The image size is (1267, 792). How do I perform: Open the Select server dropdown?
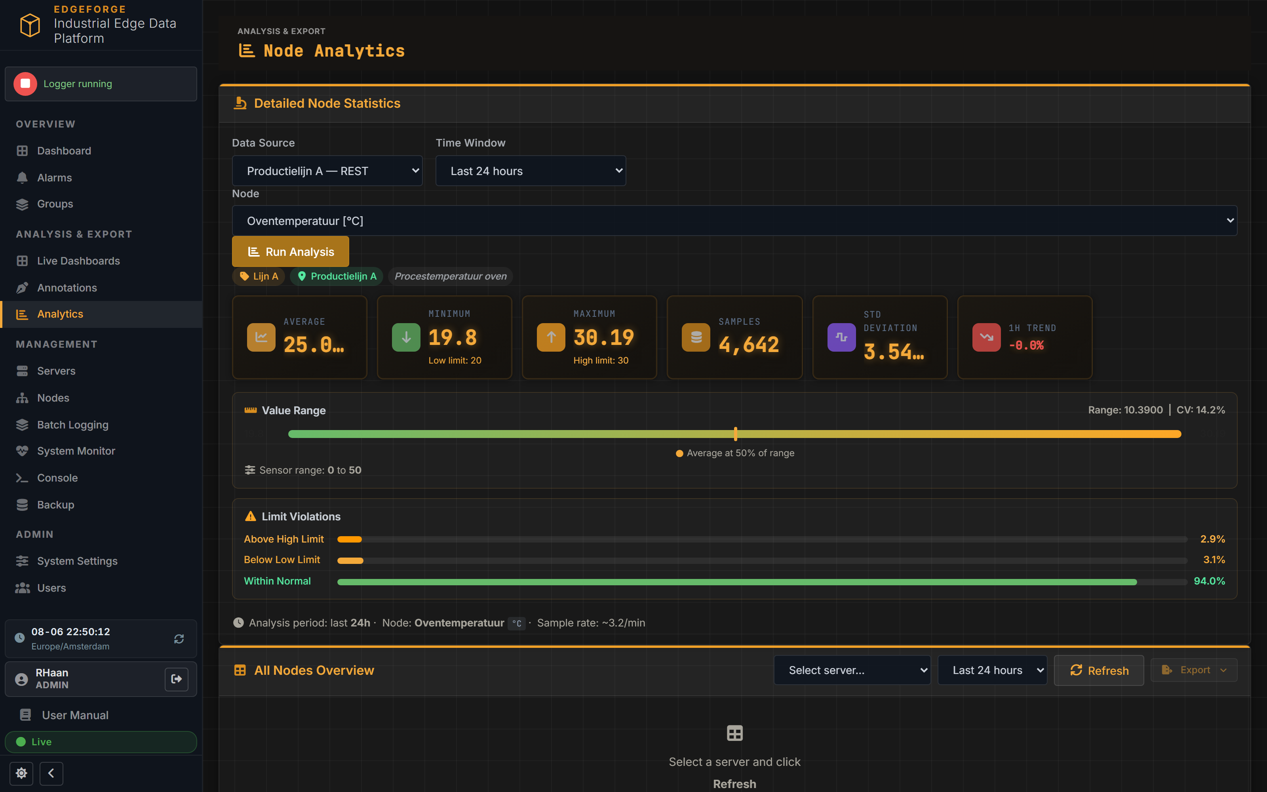click(x=852, y=670)
